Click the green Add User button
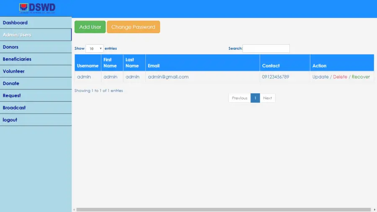377x212 pixels. (x=90, y=27)
